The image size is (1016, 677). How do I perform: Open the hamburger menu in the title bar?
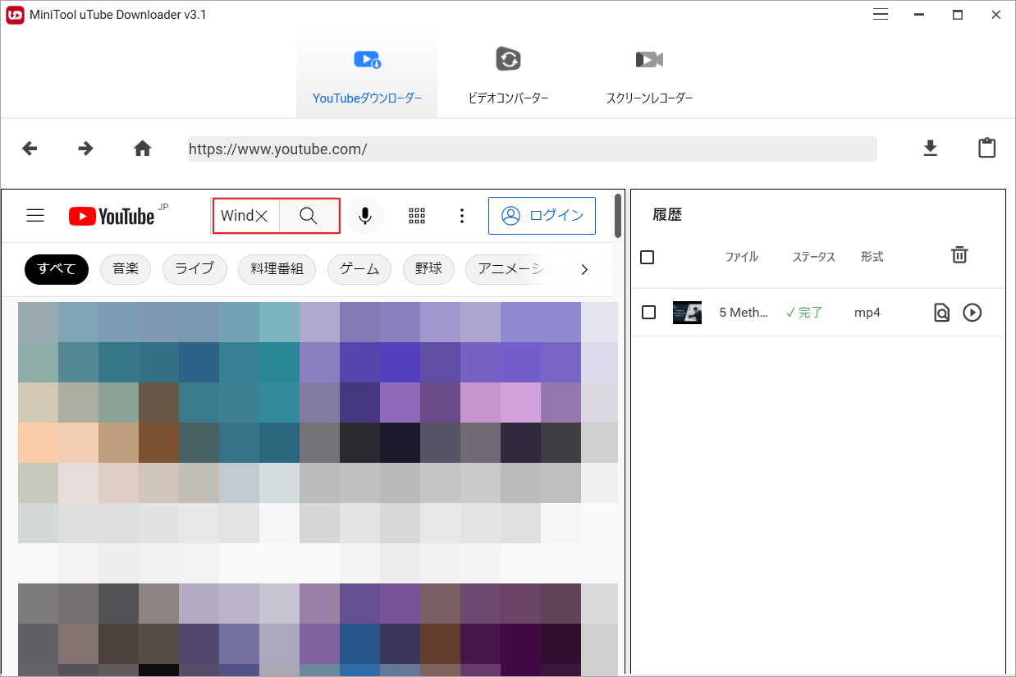click(x=881, y=15)
